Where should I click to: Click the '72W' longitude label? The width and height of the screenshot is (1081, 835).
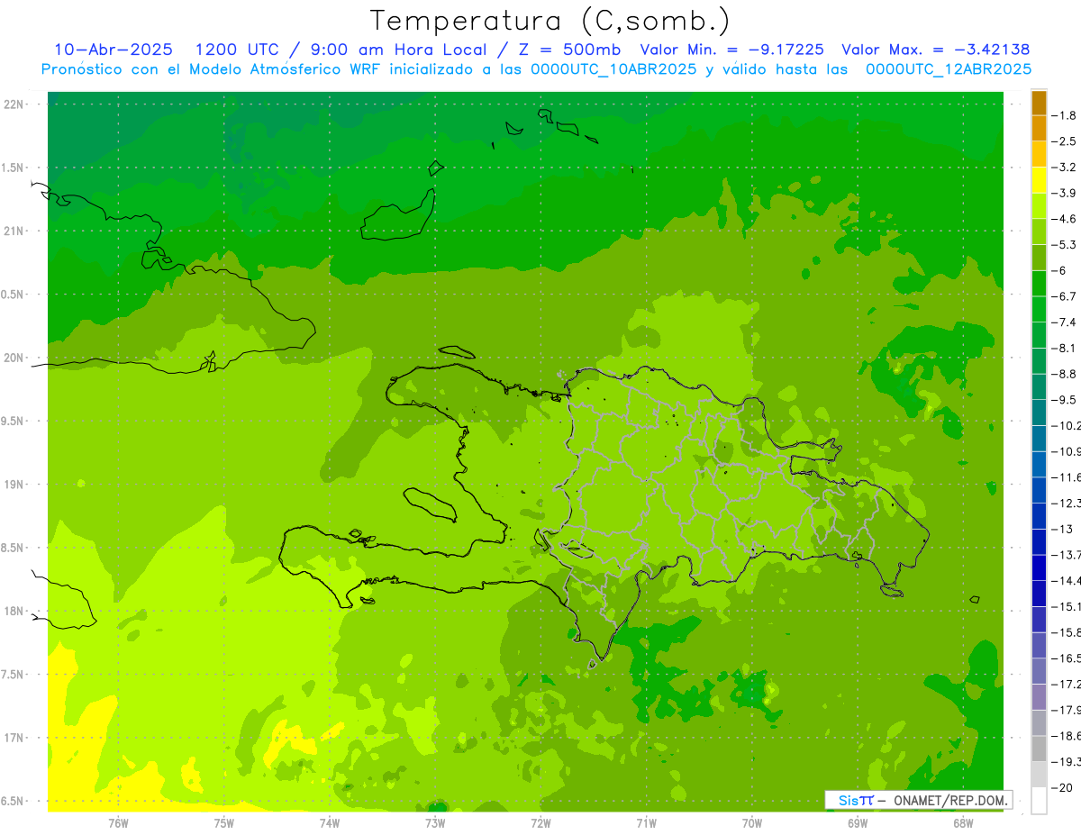coord(540,822)
